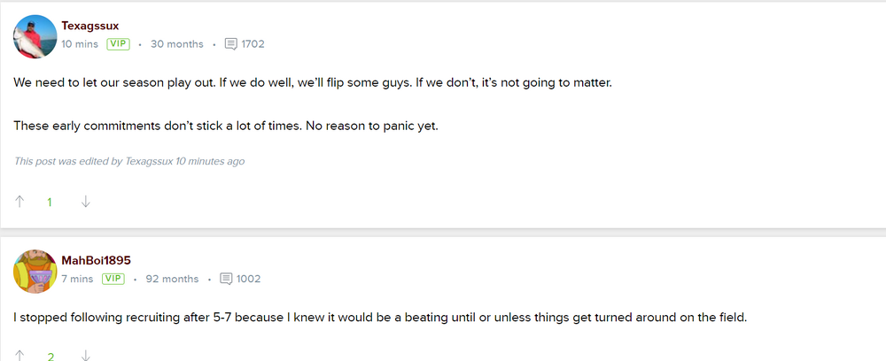Click the 'This post was edited' note
886x361 pixels.
[129, 161]
